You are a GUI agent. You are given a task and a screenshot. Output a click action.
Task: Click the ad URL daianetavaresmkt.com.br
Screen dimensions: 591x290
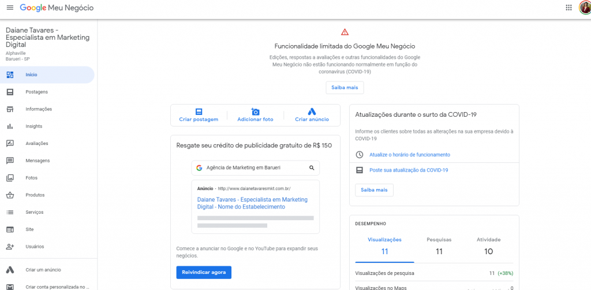click(x=254, y=188)
